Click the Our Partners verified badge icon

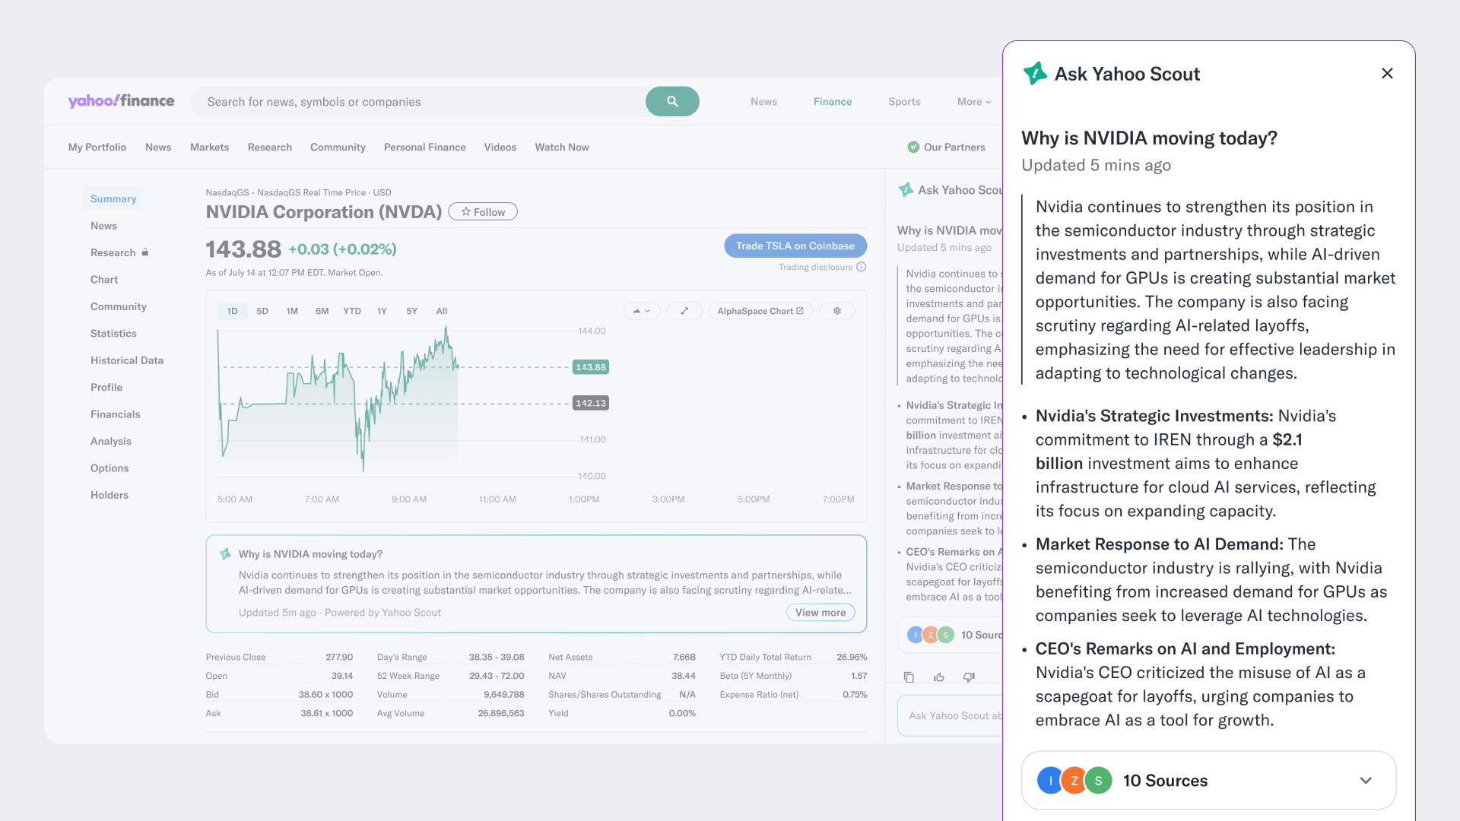[x=913, y=147]
